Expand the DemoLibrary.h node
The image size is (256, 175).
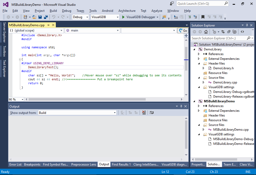click(x=203, y=68)
